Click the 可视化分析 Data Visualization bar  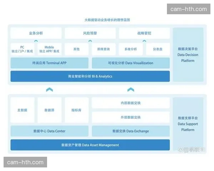click(x=131, y=63)
